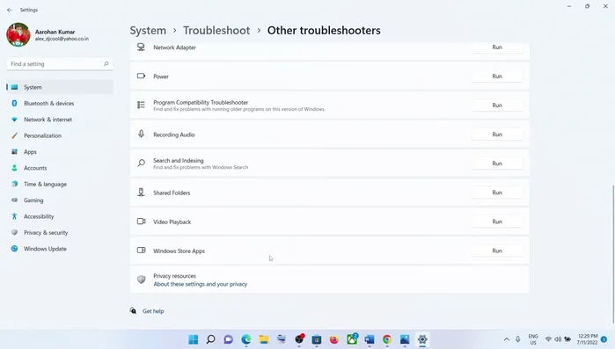Open Gaming settings

(60, 200)
